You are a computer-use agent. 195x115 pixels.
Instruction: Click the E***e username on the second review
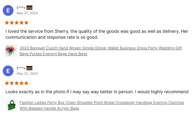21,68
